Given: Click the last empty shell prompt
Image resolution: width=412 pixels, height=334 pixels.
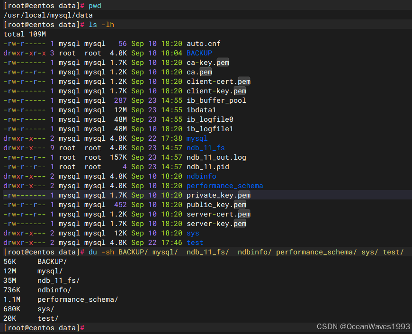Looking at the screenshot, I should tap(44, 328).
